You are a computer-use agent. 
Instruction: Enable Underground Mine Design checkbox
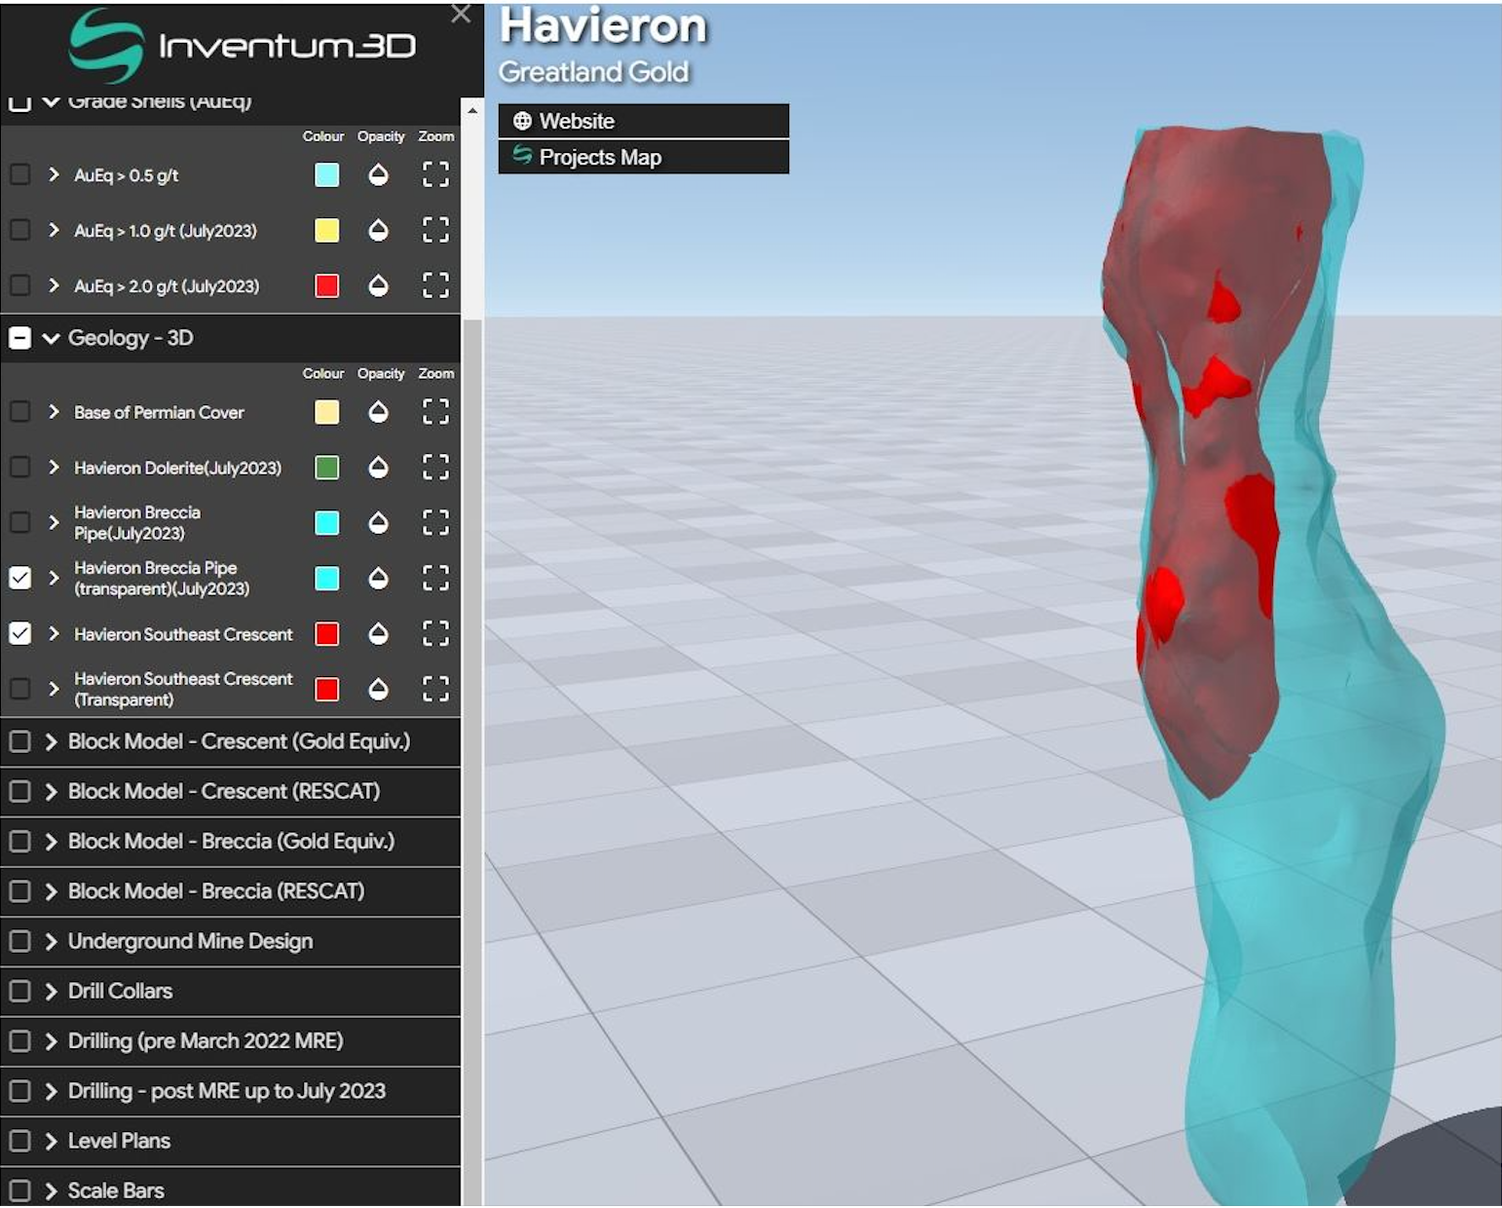pyautogui.click(x=19, y=941)
